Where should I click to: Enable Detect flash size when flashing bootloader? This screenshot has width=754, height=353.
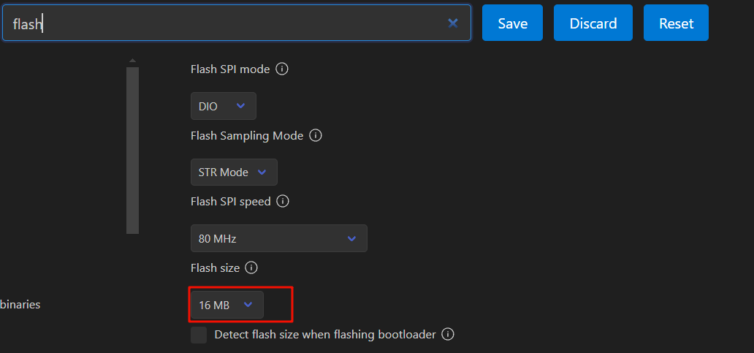coord(199,335)
